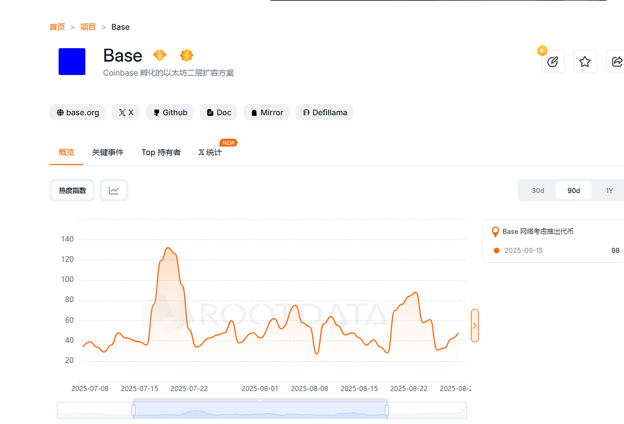Click left handle of chart range slider
The image size is (624, 424).
(x=133, y=410)
